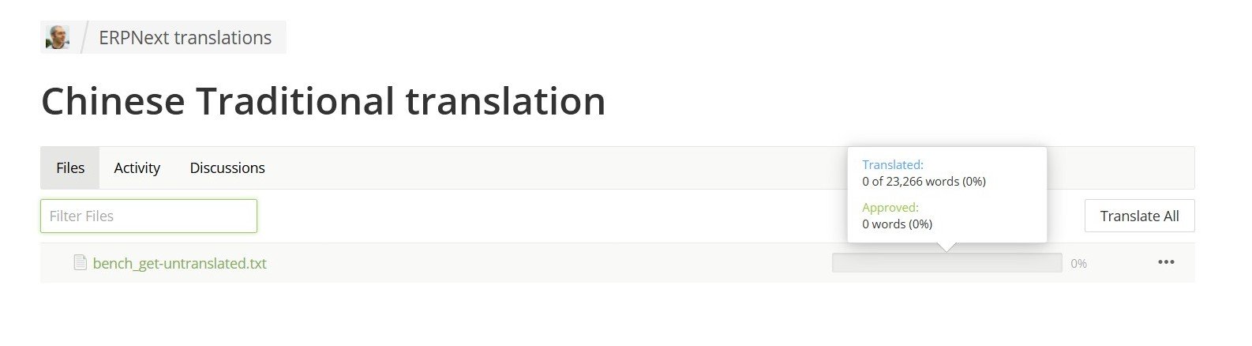Screen dimensions: 1252x346
Task: Click the document icon beside bench_get-untranslated.txt
Action: click(x=80, y=262)
